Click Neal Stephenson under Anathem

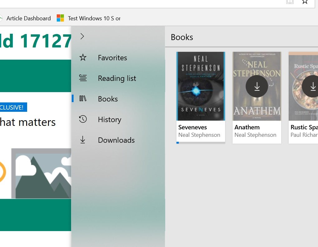pos(255,135)
